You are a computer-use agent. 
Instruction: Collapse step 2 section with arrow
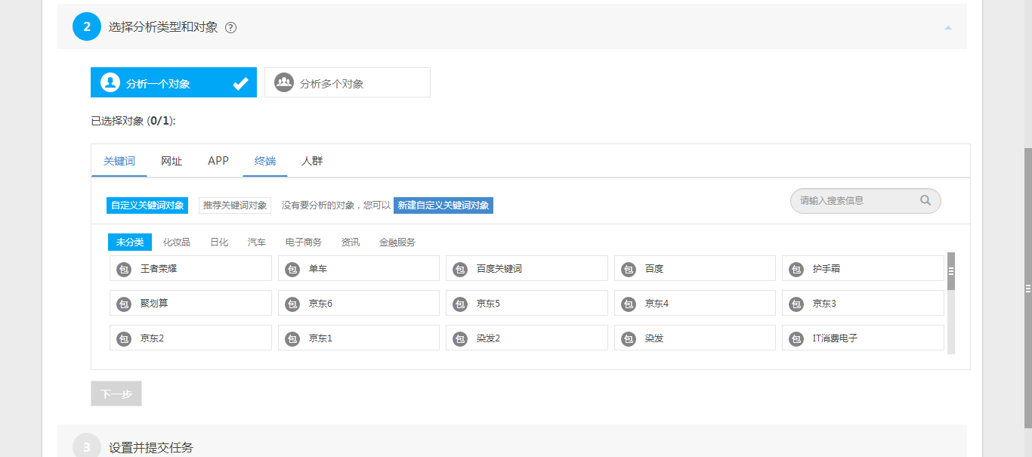click(948, 27)
